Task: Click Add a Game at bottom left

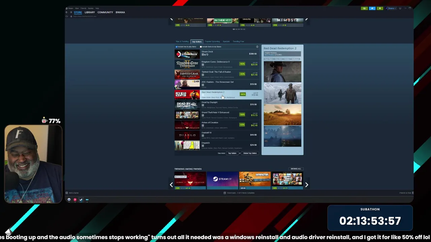Action: coord(72,193)
